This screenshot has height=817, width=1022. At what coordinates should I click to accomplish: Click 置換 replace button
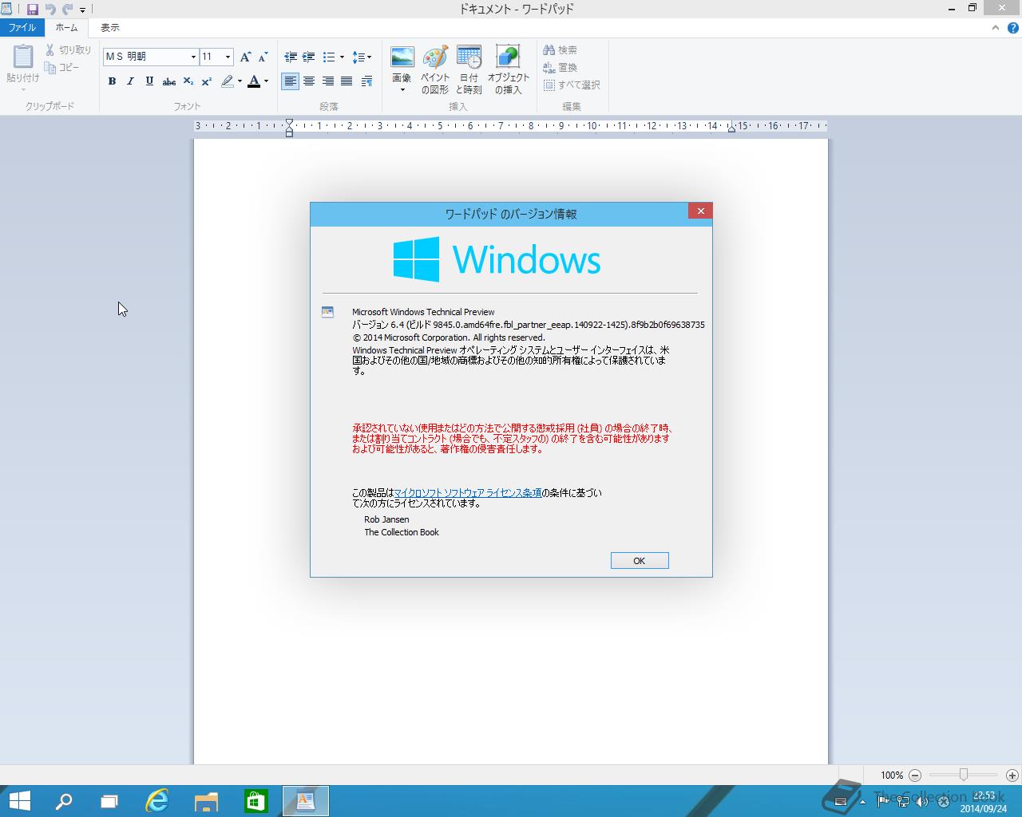coord(560,68)
